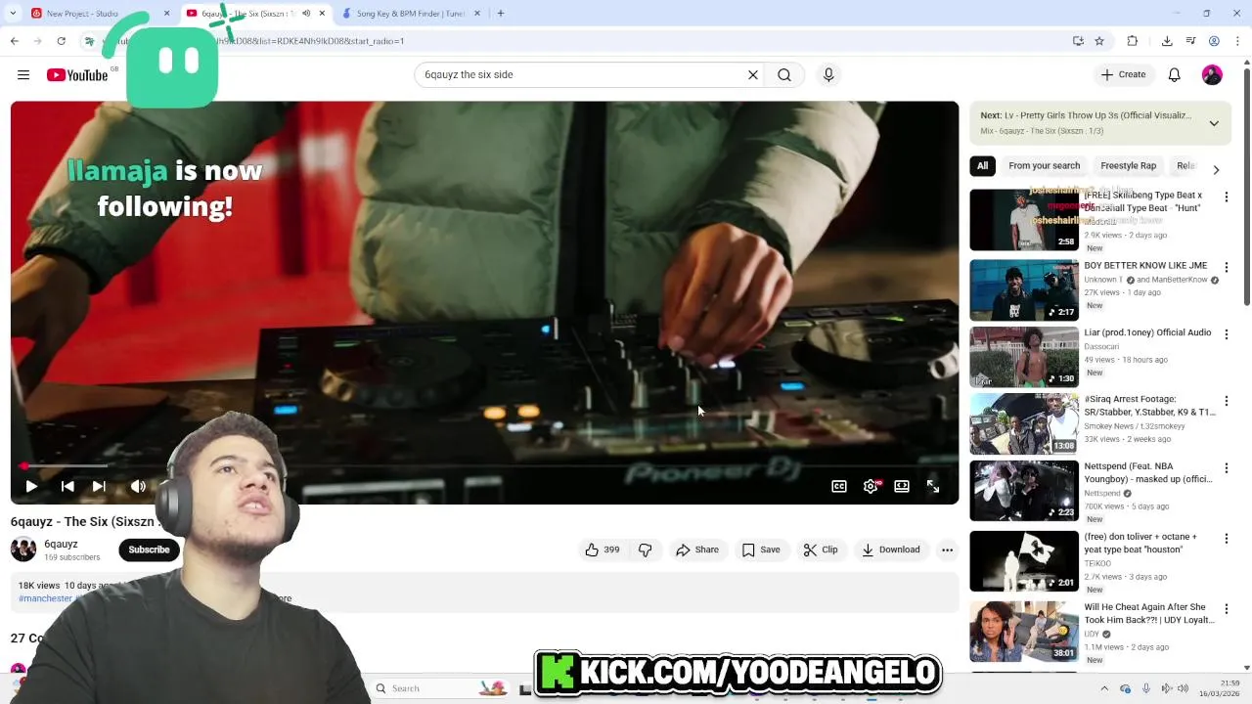Share the video
The height and width of the screenshot is (704, 1252).
(x=697, y=550)
